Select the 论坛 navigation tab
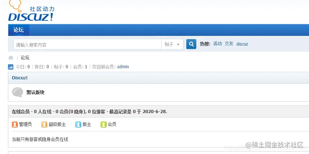This screenshot has width=309, height=154. (19, 30)
